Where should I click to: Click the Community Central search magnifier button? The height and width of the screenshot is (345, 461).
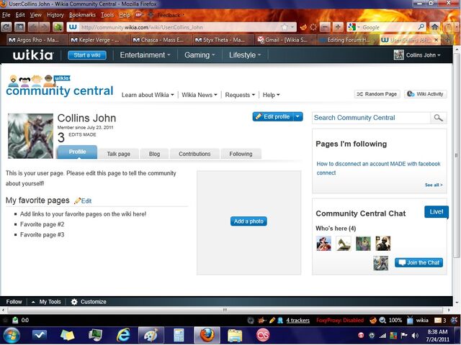[439, 118]
